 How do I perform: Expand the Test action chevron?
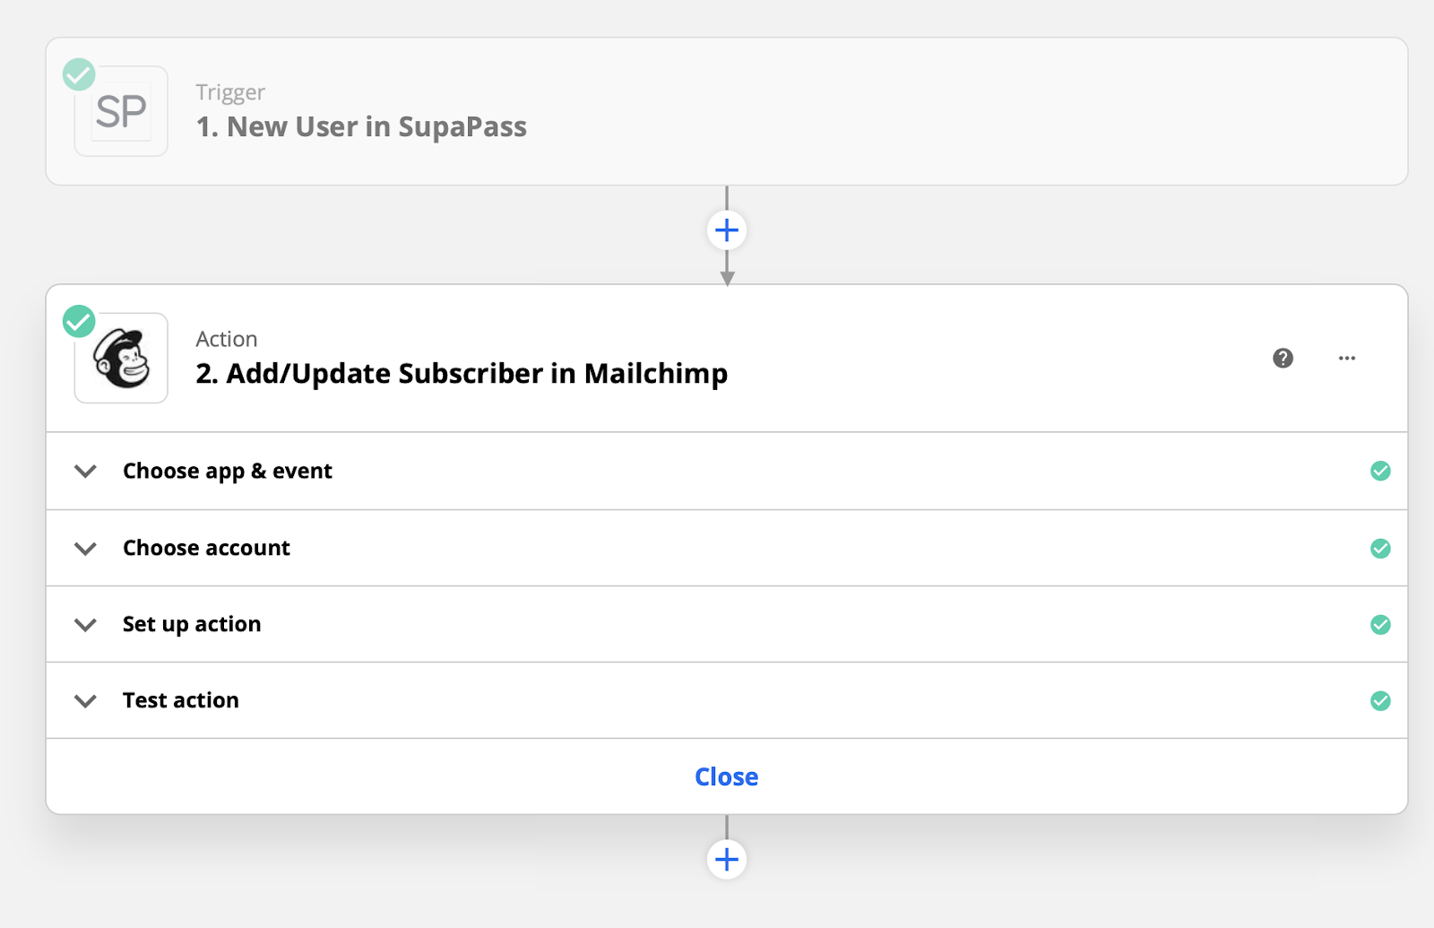[x=85, y=700]
